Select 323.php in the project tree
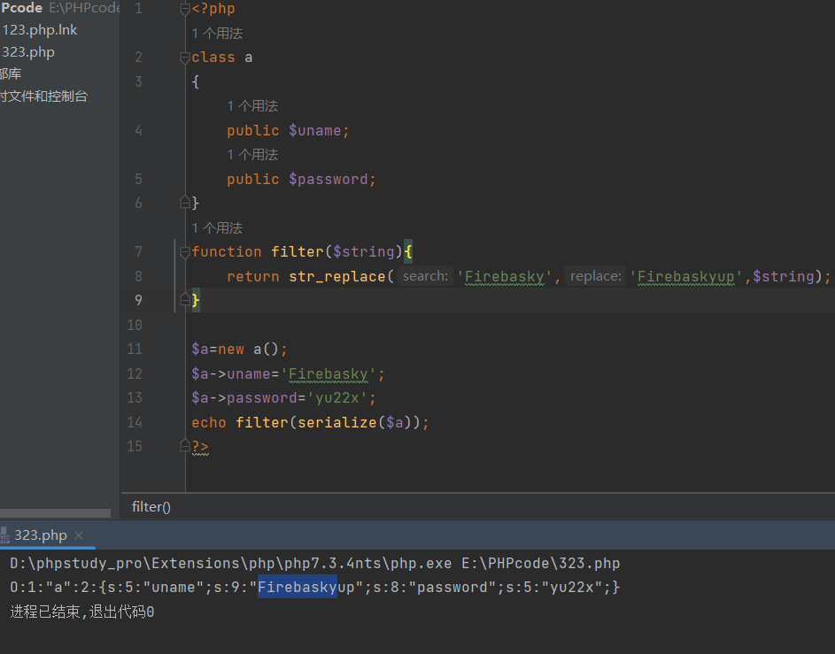This screenshot has height=654, width=835. [x=28, y=52]
